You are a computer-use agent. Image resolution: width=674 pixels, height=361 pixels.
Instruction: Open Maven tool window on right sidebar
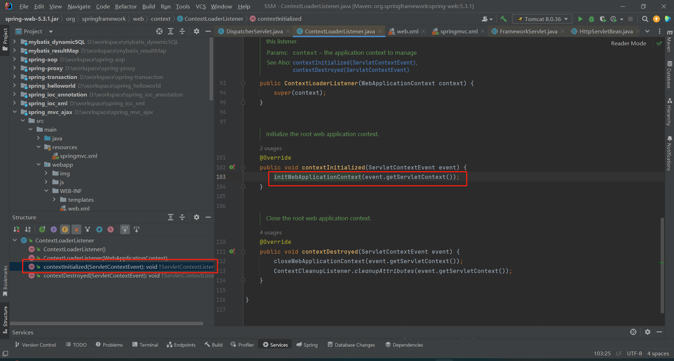click(x=669, y=41)
